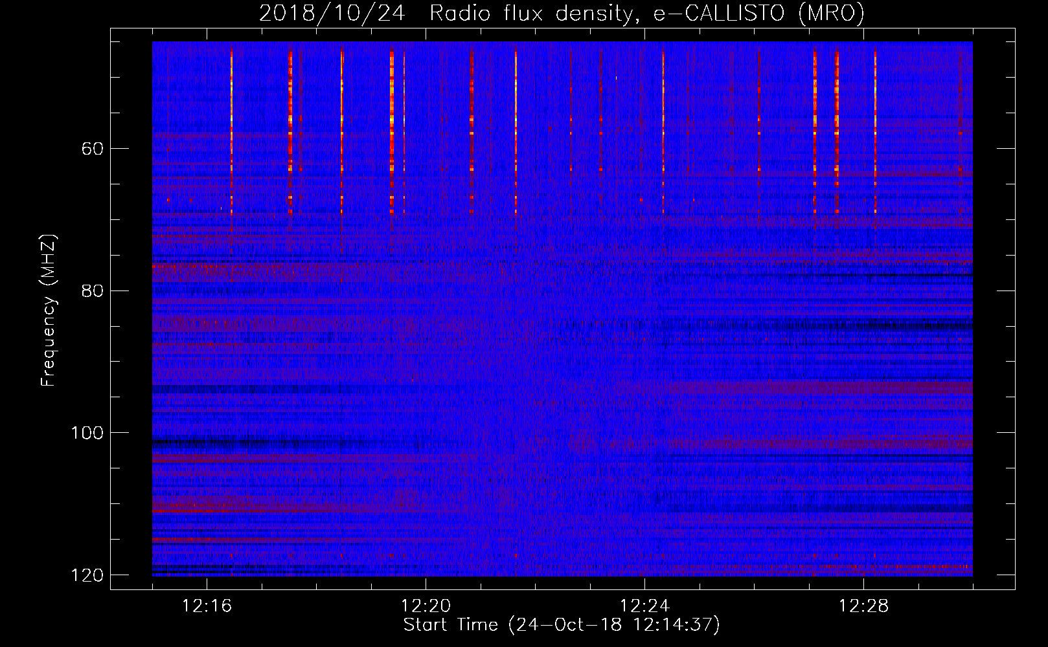Click the 'Start Time (24-Oct-18 12:14:37)' x-axis label
Image resolution: width=1048 pixels, height=647 pixels.
(562, 625)
